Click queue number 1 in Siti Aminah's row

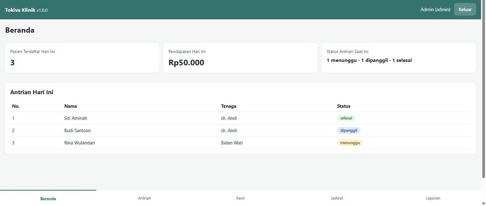13,118
